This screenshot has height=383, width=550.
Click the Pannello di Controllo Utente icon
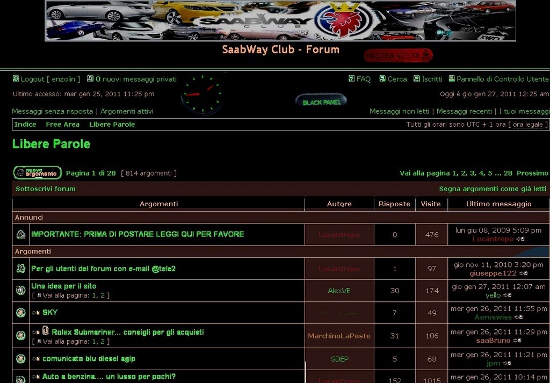pos(452,78)
